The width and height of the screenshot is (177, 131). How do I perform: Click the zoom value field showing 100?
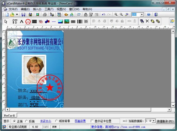coord(136,14)
